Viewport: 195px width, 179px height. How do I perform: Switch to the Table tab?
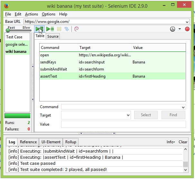coord(40,36)
